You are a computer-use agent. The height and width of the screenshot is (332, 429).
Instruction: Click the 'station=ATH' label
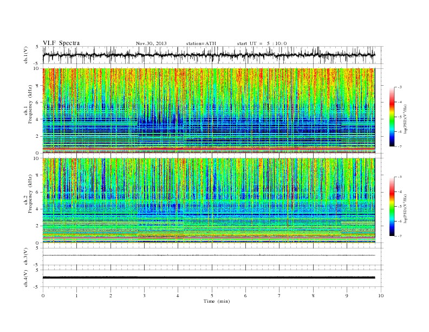pyautogui.click(x=201, y=43)
